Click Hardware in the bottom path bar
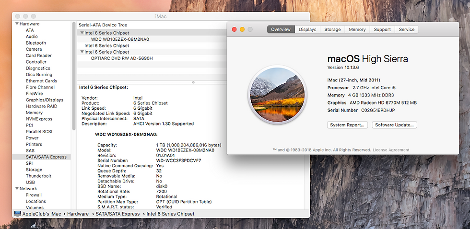 78,214
